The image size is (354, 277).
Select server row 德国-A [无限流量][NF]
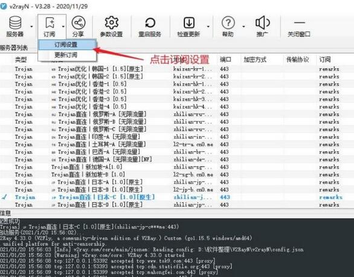tap(177, 159)
